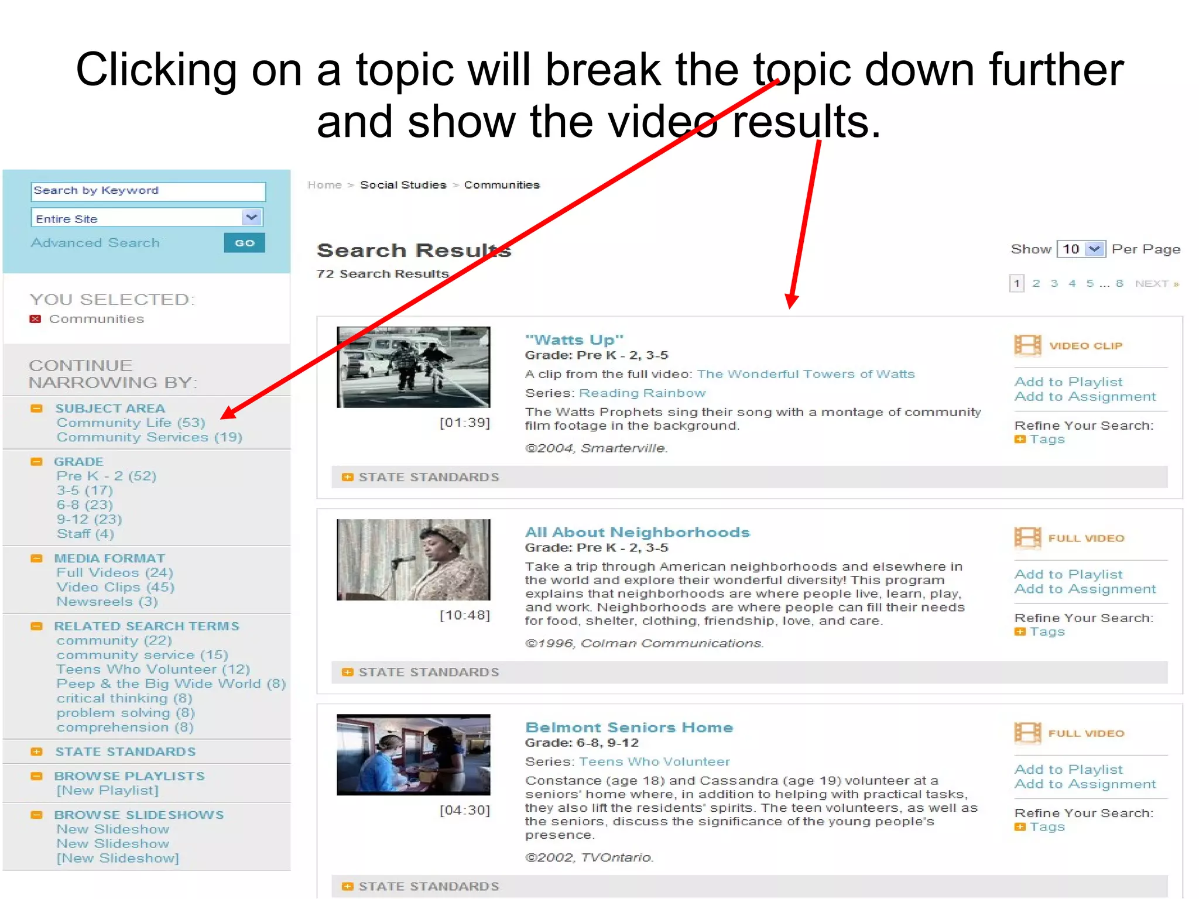Image resolution: width=1199 pixels, height=899 pixels.
Task: Filter by grade 3-5 (17)
Action: pyautogui.click(x=85, y=490)
